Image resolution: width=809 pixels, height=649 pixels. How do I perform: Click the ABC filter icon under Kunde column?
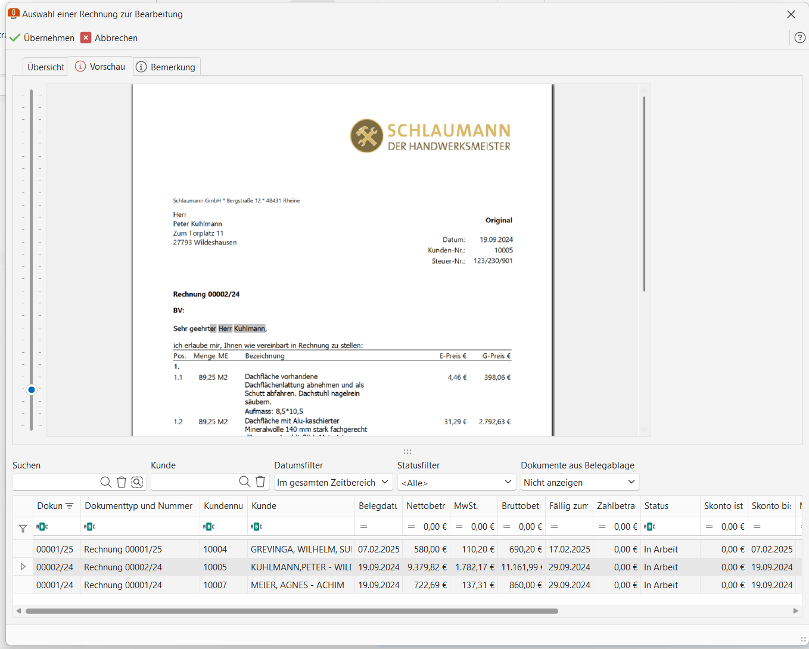click(256, 527)
